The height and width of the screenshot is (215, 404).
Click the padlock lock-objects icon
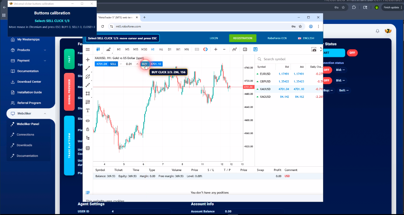(x=88, y=129)
